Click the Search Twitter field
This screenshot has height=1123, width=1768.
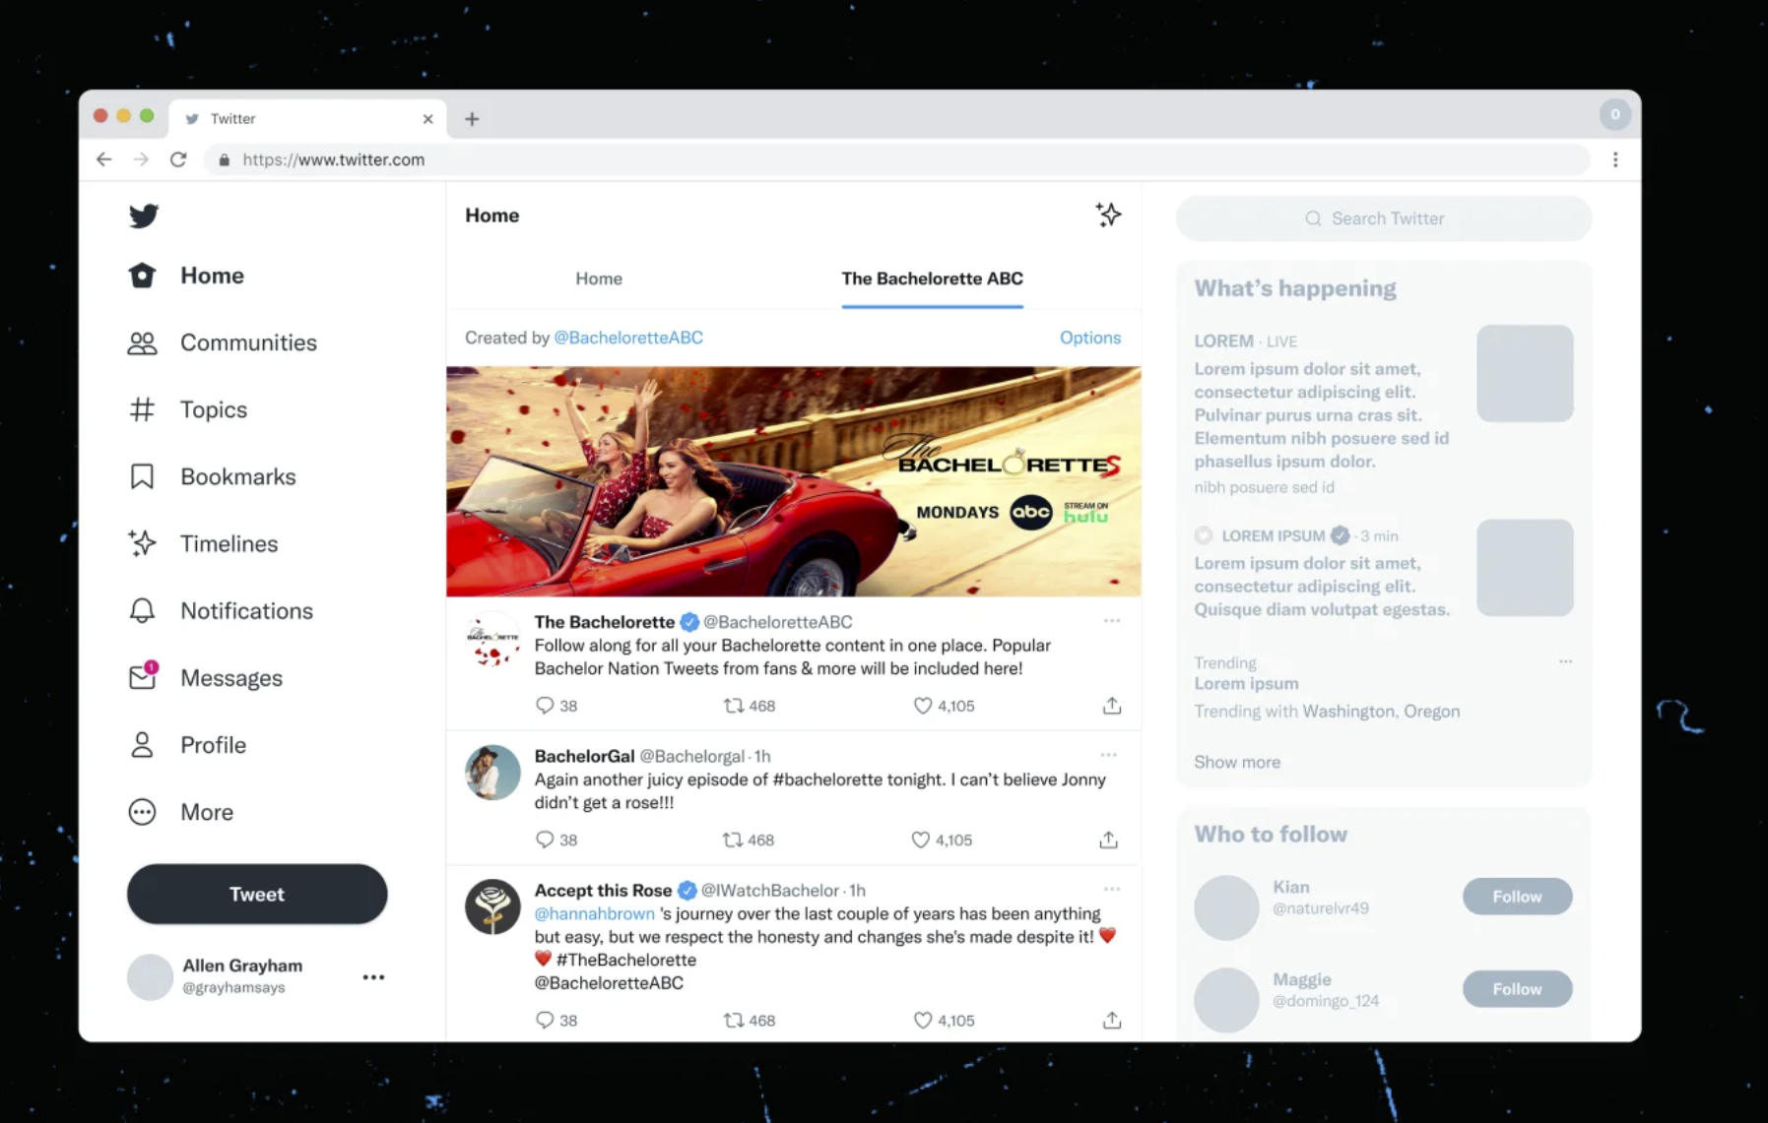1384,218
